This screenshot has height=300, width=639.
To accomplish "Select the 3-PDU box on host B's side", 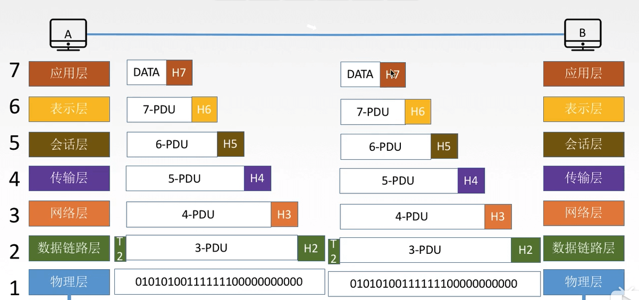I will (425, 250).
